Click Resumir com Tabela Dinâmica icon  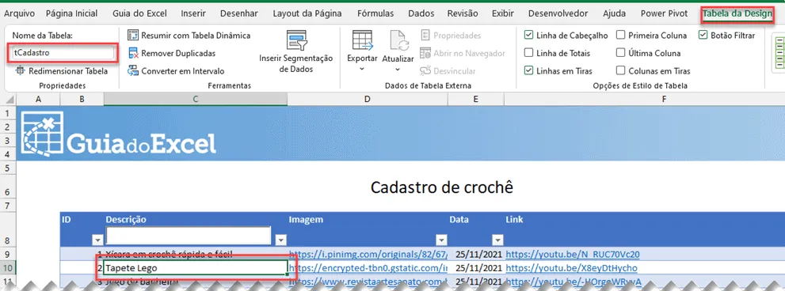click(x=132, y=35)
